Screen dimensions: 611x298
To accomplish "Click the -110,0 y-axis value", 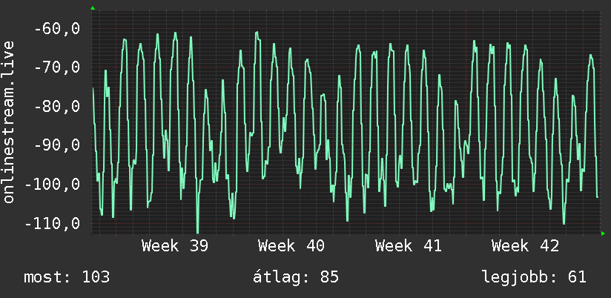I will 53,224.
